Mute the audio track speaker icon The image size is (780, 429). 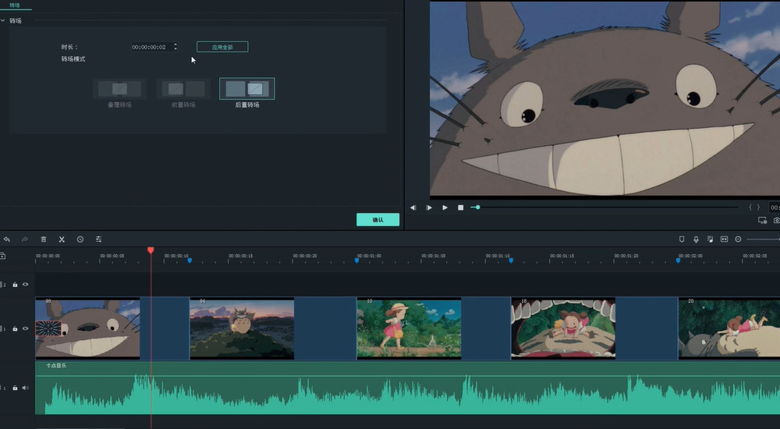(x=25, y=388)
